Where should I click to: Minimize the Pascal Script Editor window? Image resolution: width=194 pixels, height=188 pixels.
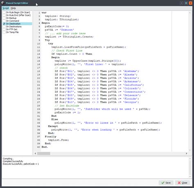click(x=182, y=3)
